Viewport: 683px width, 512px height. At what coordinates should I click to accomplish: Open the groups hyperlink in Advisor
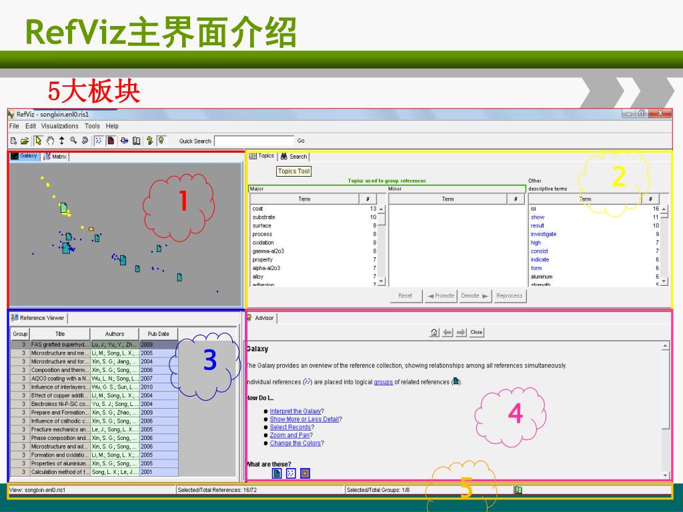(384, 382)
